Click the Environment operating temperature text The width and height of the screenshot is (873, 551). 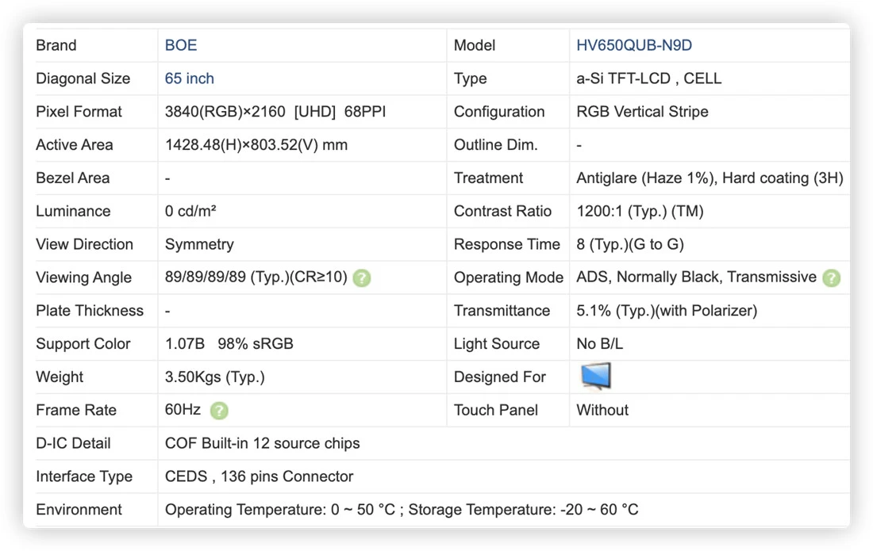click(x=280, y=510)
